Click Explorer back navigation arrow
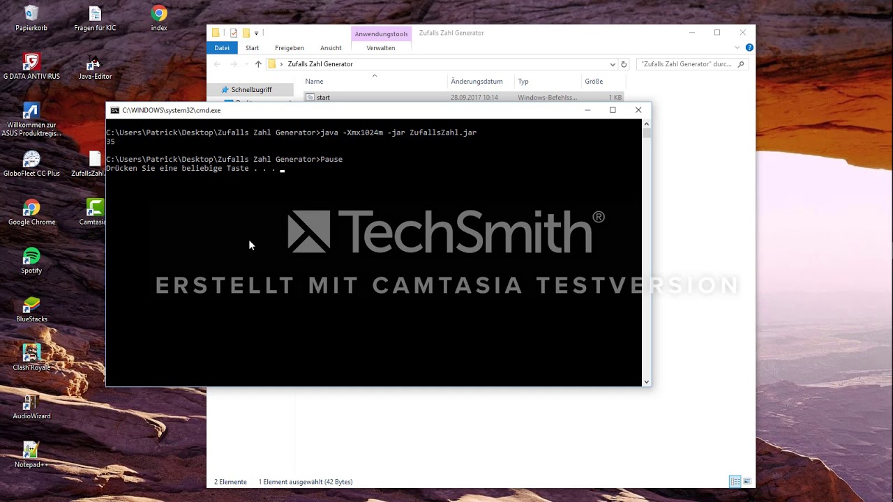Viewport: 893px width, 502px height. (x=217, y=64)
